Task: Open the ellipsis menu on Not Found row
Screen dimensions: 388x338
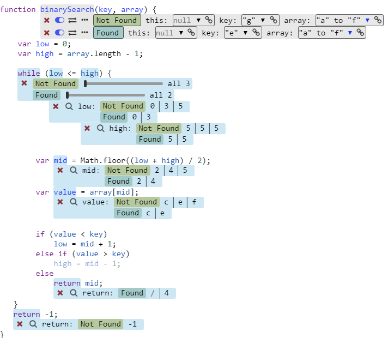Action: click(84, 20)
